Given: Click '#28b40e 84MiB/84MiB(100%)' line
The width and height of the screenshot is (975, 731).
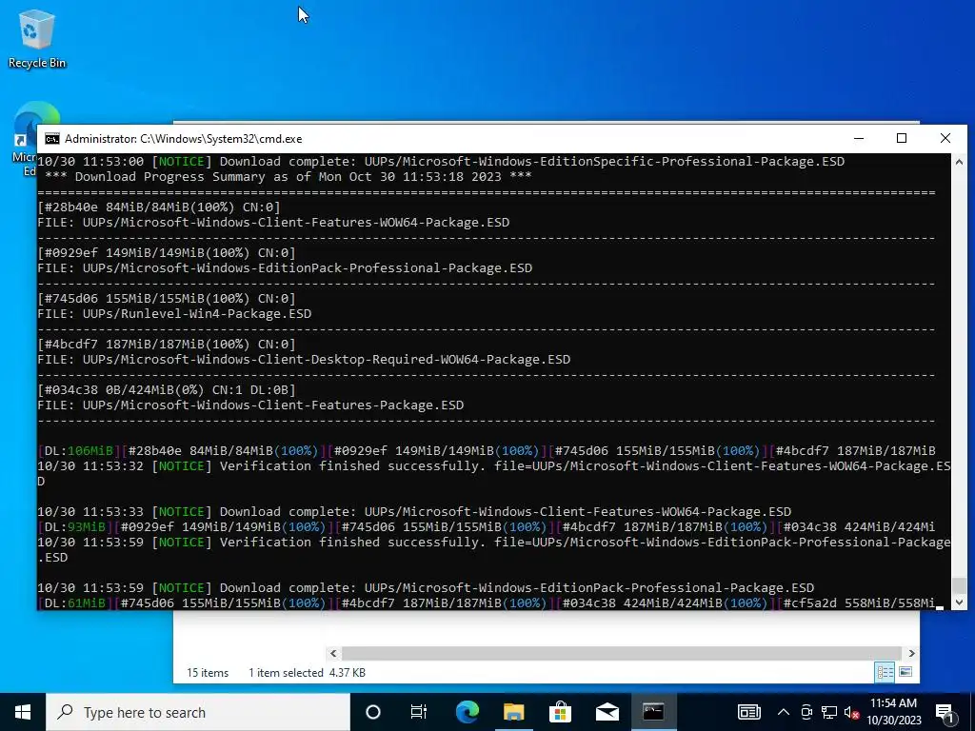Looking at the screenshot, I should 159,207.
